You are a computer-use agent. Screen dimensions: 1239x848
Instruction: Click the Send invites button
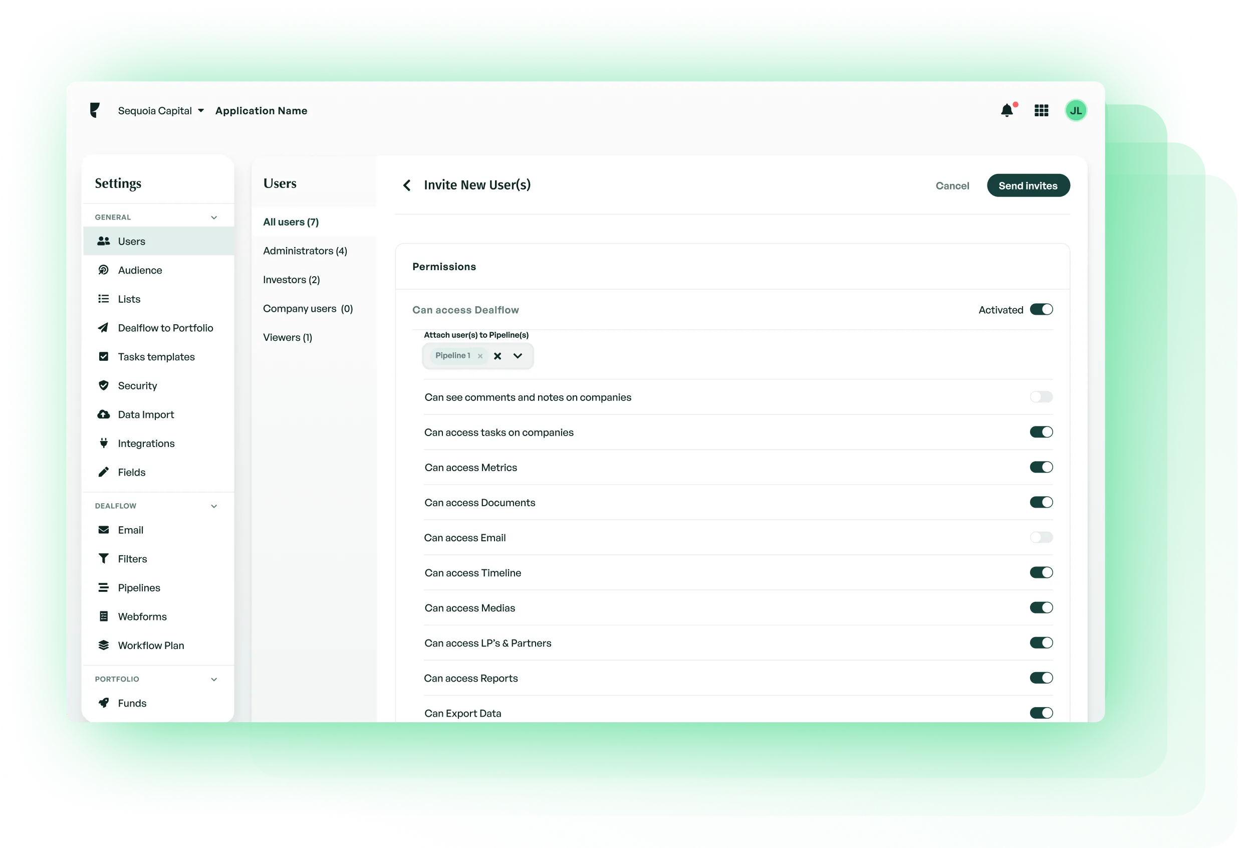(x=1028, y=185)
